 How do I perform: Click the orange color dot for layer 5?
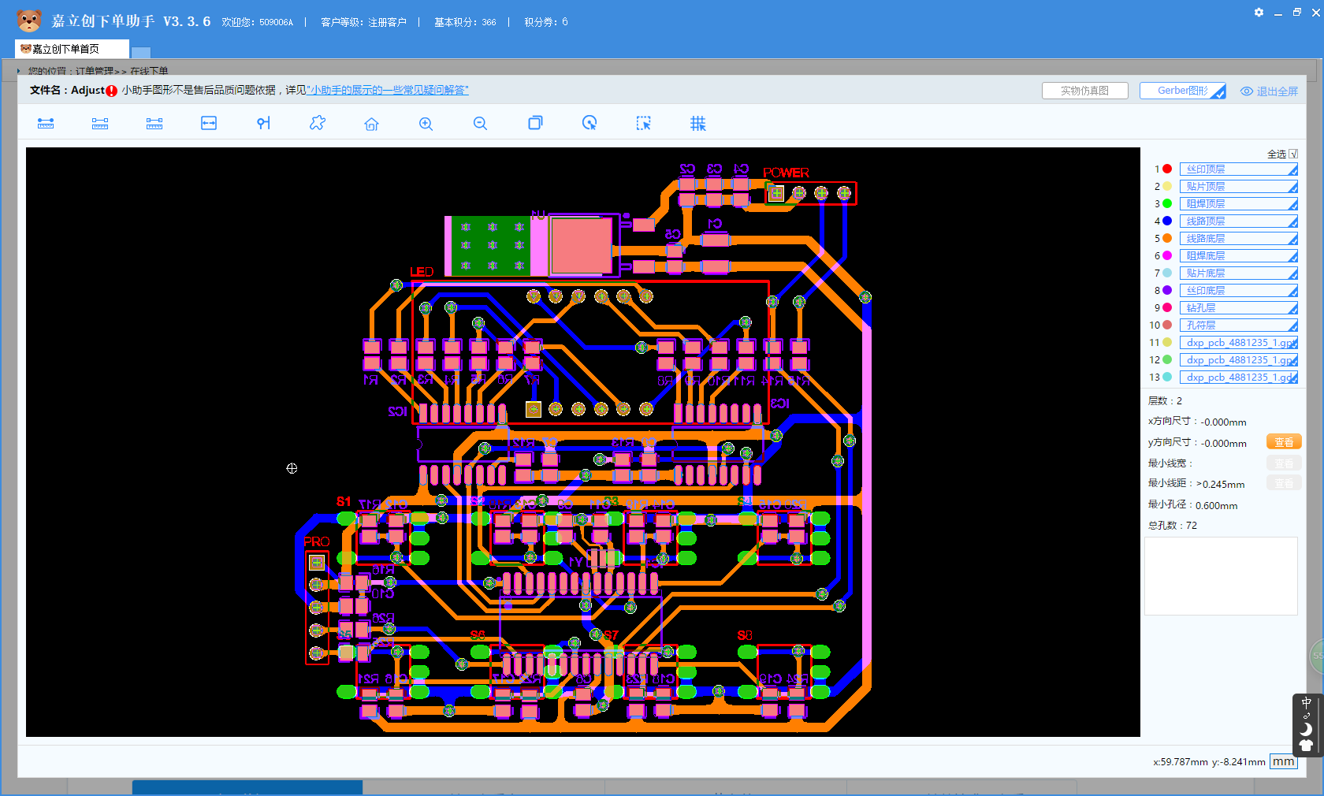1167,239
